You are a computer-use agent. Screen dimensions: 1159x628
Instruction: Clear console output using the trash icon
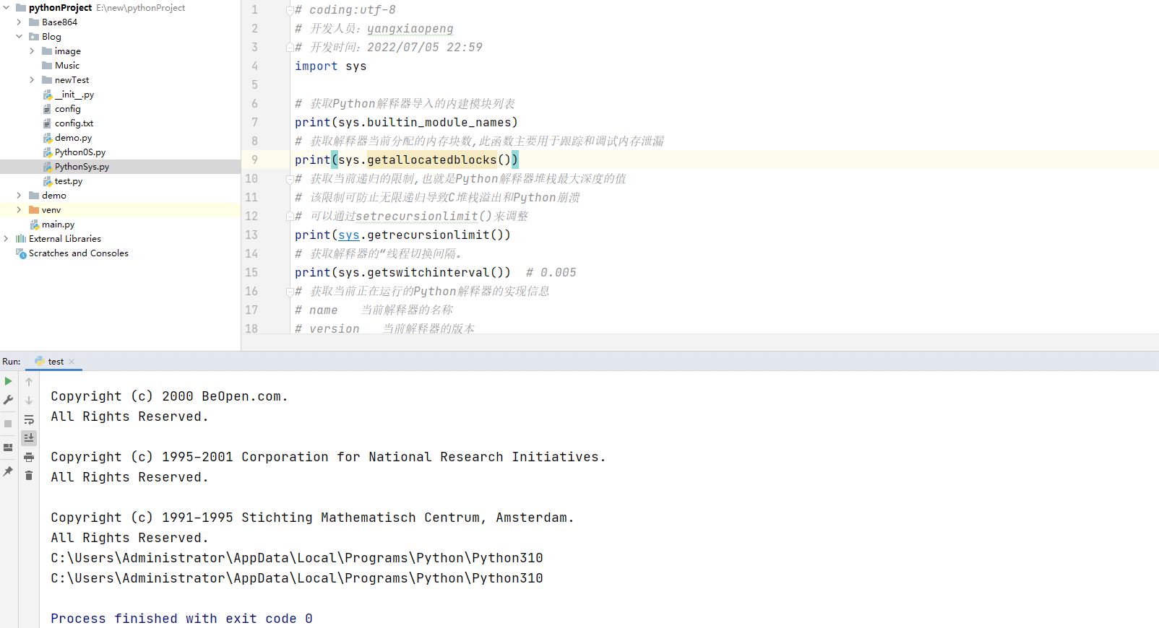click(x=29, y=476)
